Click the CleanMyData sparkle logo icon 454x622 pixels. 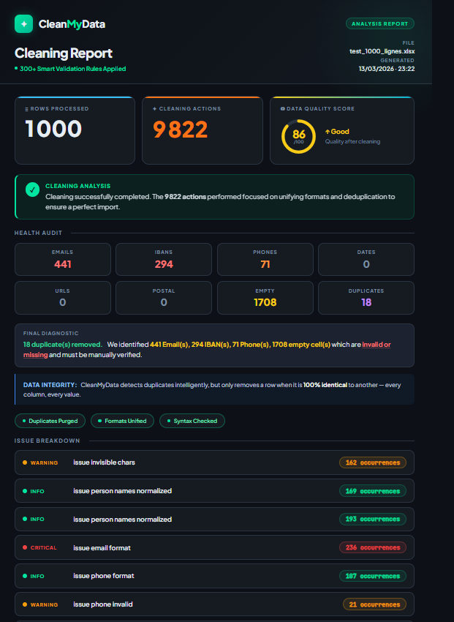(x=24, y=24)
